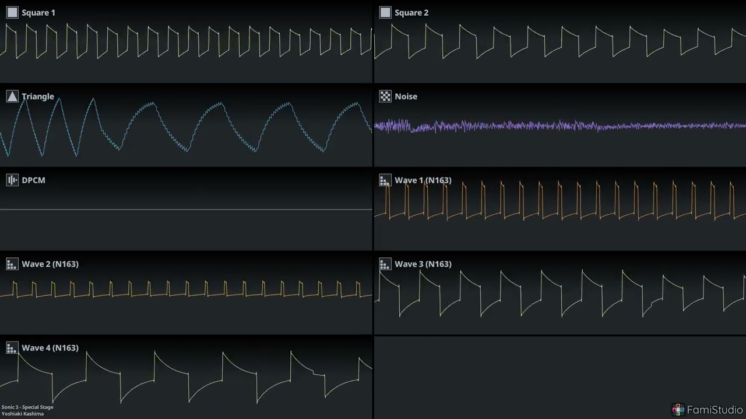Select the Noise channel checkered icon
Image resolution: width=746 pixels, height=419 pixels.
pyautogui.click(x=385, y=97)
